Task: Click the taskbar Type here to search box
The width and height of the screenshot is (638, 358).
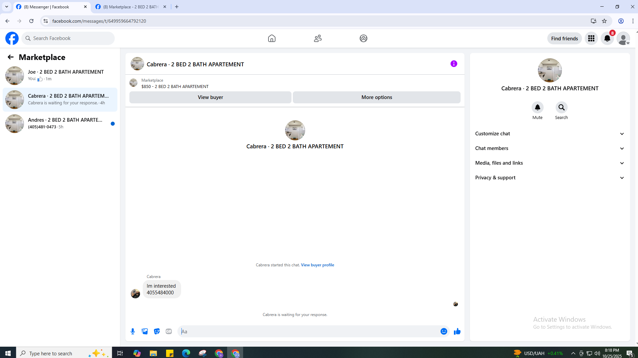Action: pyautogui.click(x=64, y=353)
